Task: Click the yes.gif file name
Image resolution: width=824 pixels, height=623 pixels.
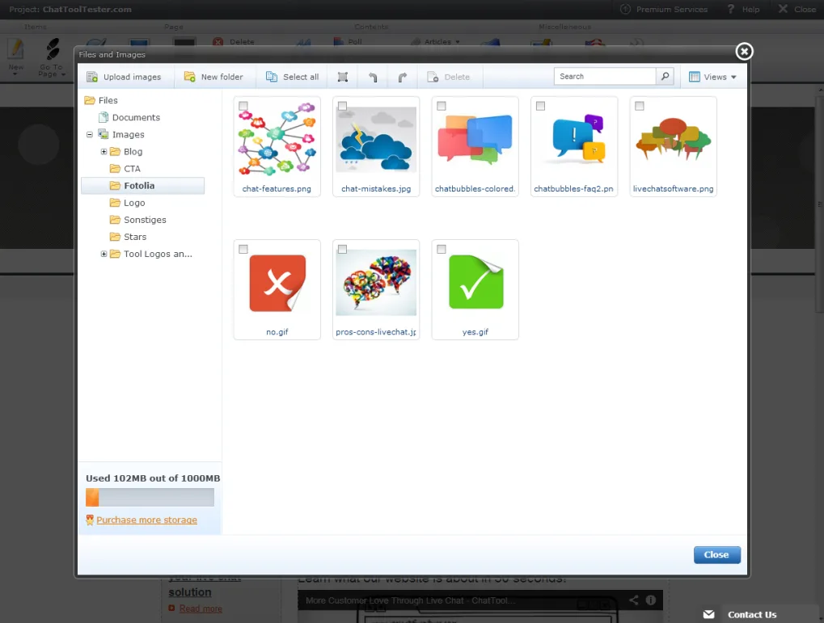Action: pos(475,332)
